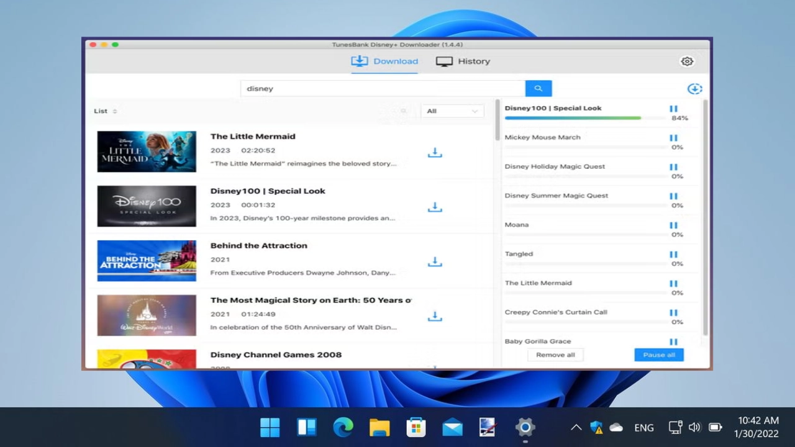Viewport: 795px width, 447px height.
Task: Download Behind the Attraction
Action: pos(435,261)
